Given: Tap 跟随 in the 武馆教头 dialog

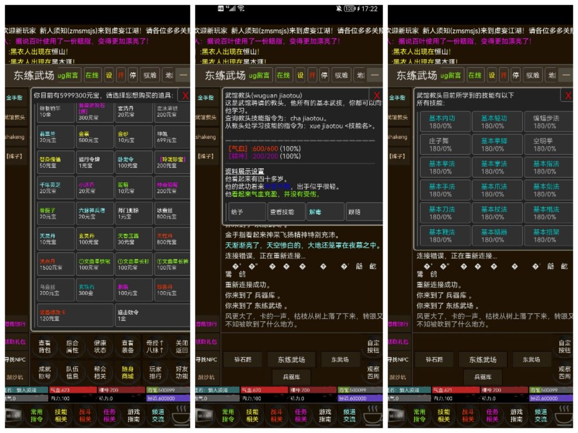Looking at the screenshot, I should pos(364,212).
